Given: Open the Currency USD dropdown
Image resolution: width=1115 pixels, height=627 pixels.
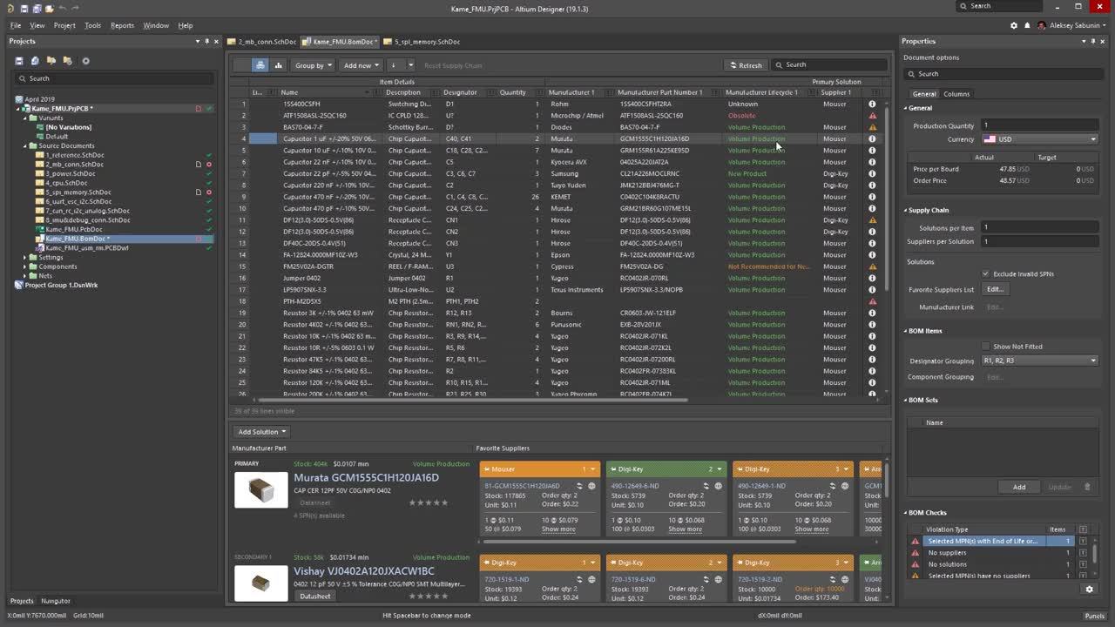Looking at the screenshot, I should 1039,139.
